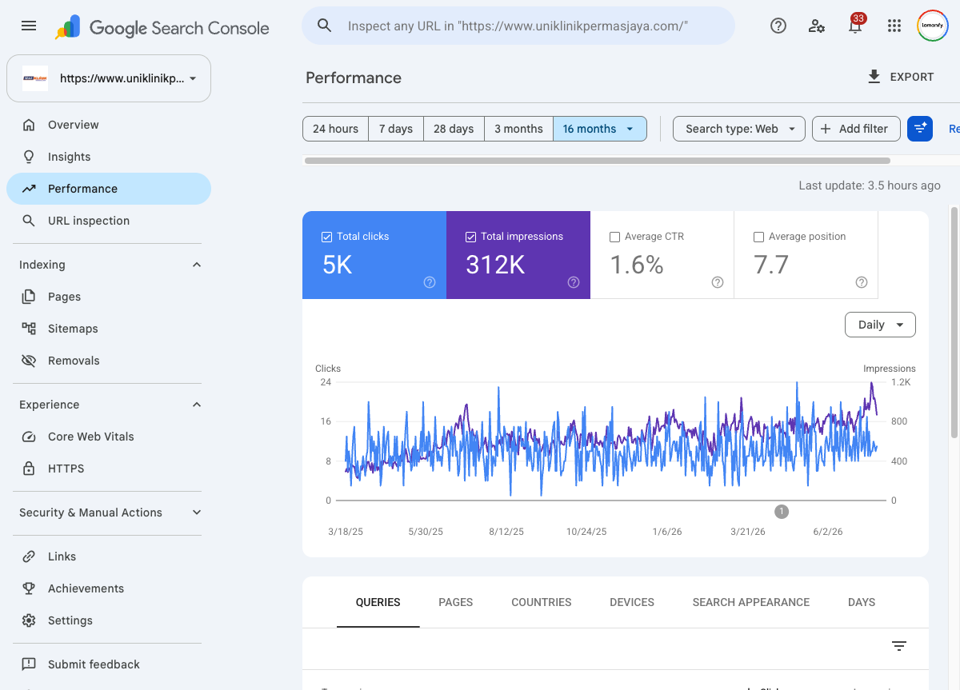Click the property thumbnail logo in the selector

click(35, 78)
